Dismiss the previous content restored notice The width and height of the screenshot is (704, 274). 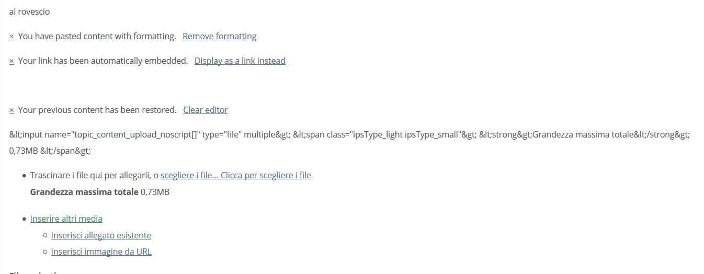(x=12, y=110)
